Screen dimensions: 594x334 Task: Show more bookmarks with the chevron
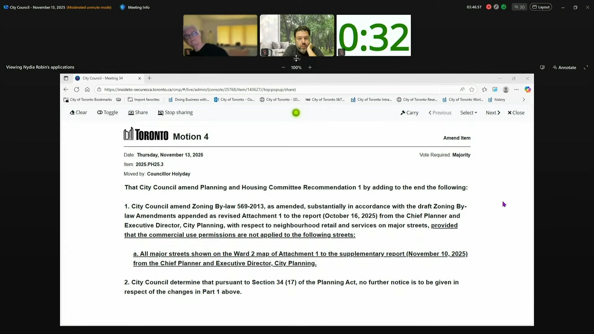[x=523, y=100]
